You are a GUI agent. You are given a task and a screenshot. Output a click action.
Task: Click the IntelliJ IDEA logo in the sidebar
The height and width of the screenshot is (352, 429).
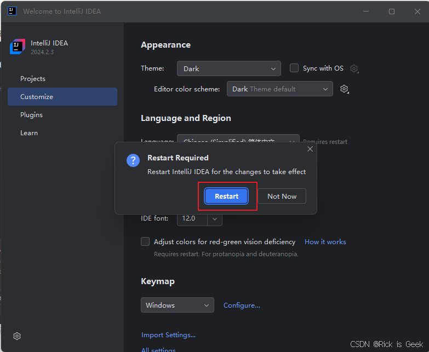tap(18, 47)
